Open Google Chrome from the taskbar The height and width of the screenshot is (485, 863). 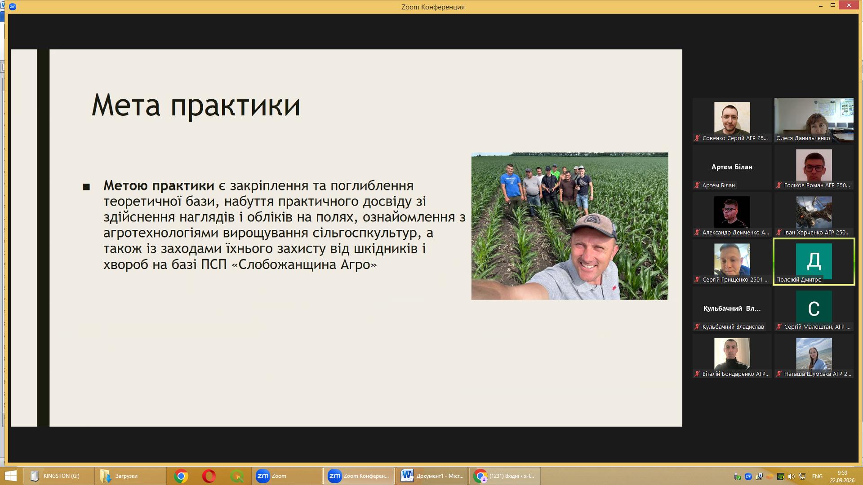(x=181, y=476)
